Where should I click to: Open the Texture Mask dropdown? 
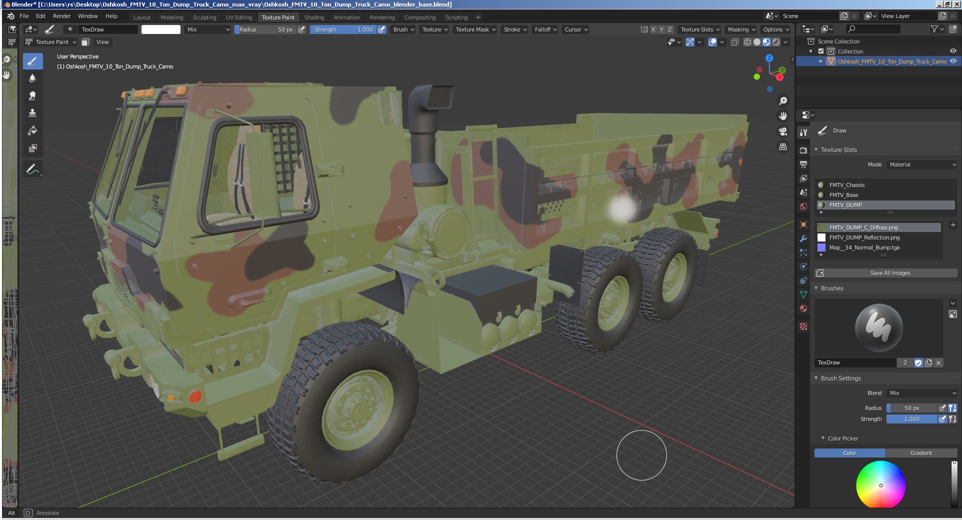click(x=475, y=29)
